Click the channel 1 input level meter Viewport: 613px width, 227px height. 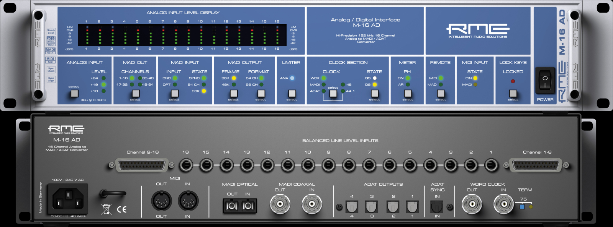(87, 35)
